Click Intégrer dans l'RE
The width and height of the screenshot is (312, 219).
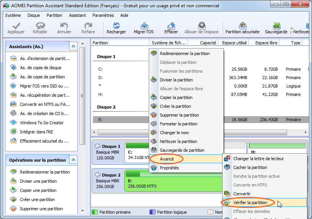32,132
